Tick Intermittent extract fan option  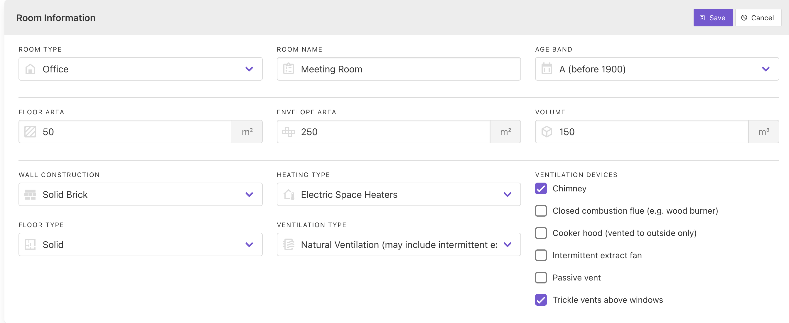click(541, 255)
